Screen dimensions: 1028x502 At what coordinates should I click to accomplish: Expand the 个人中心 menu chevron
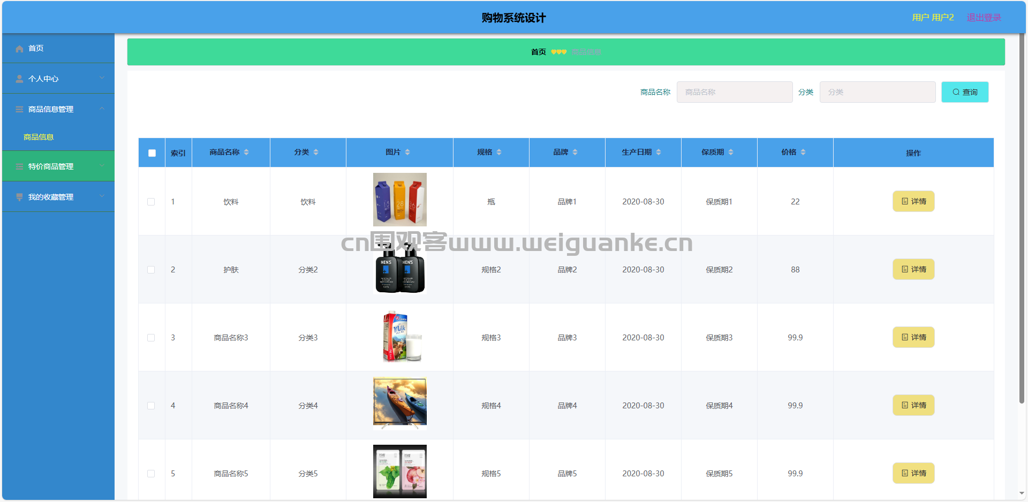[102, 78]
